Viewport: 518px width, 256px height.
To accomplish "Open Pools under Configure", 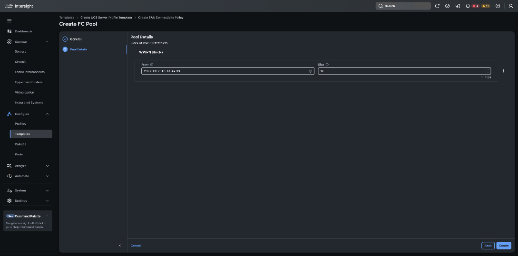I will click(x=19, y=154).
